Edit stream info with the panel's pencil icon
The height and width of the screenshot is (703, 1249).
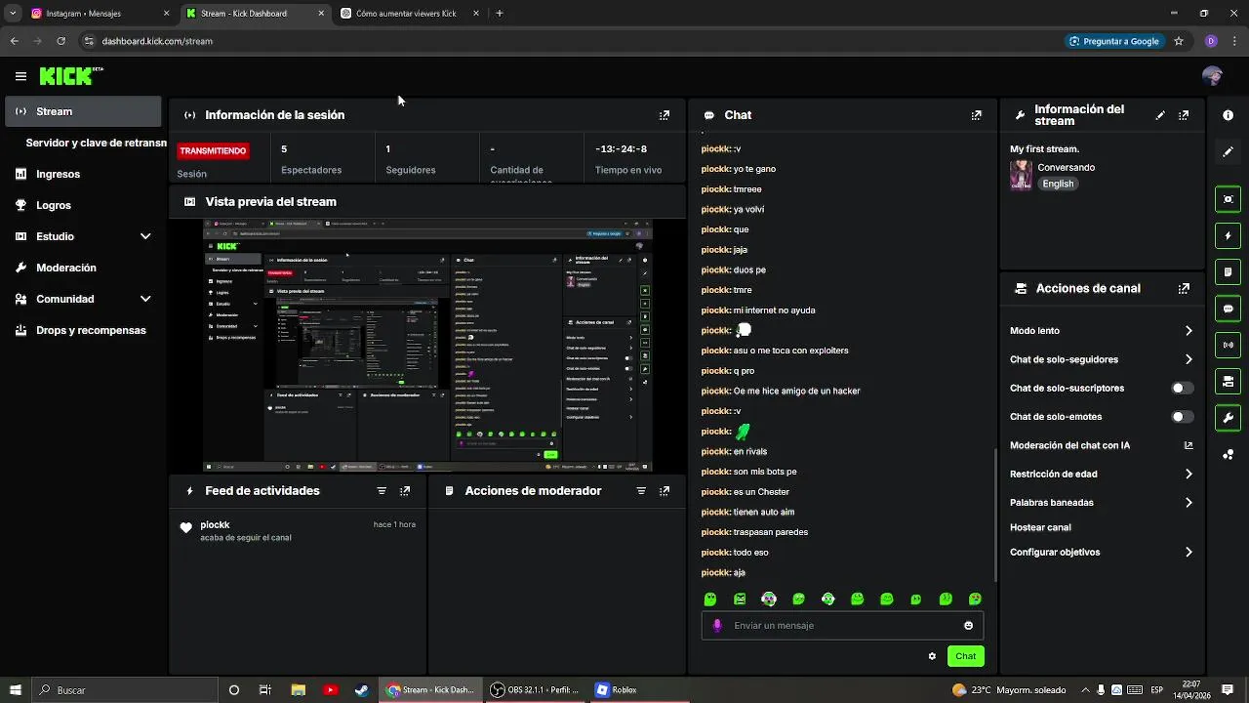click(x=1160, y=115)
